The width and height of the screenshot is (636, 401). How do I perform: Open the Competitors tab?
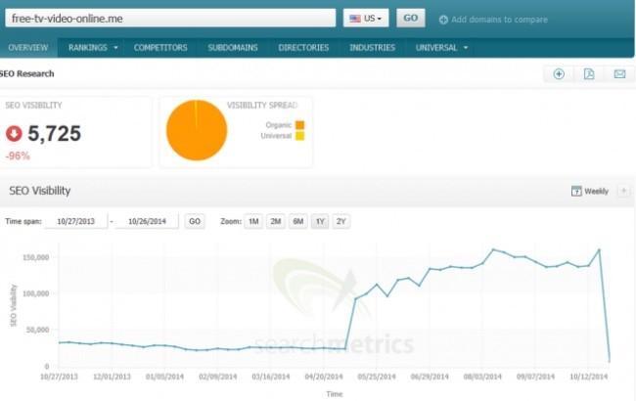(160, 48)
